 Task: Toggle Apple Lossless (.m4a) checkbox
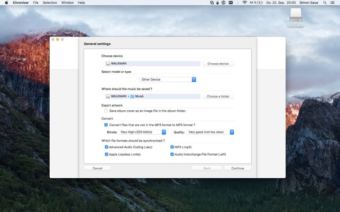coord(106,155)
